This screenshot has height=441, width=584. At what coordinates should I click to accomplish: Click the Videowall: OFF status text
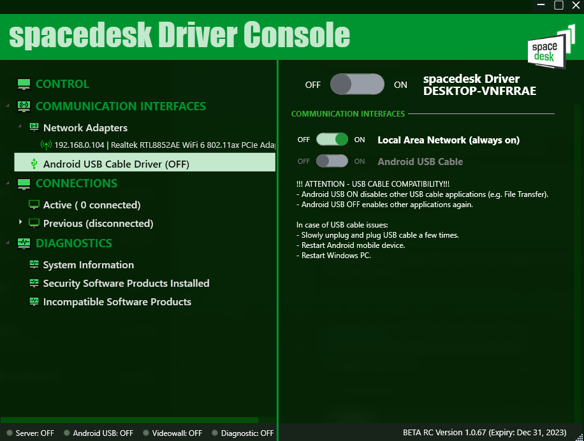177,433
